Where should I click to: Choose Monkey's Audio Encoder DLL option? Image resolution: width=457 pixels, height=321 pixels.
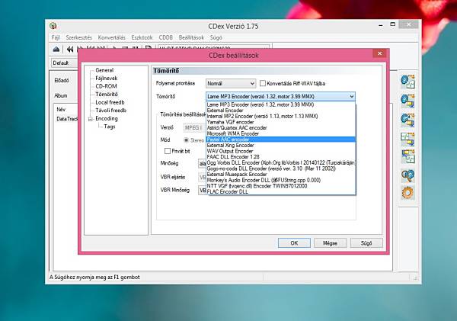(280, 180)
